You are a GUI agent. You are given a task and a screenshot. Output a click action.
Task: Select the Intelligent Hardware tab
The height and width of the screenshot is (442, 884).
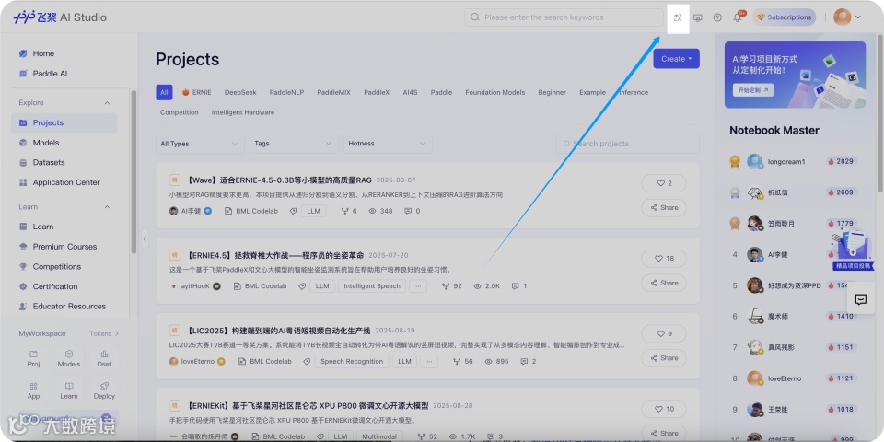pyautogui.click(x=243, y=112)
